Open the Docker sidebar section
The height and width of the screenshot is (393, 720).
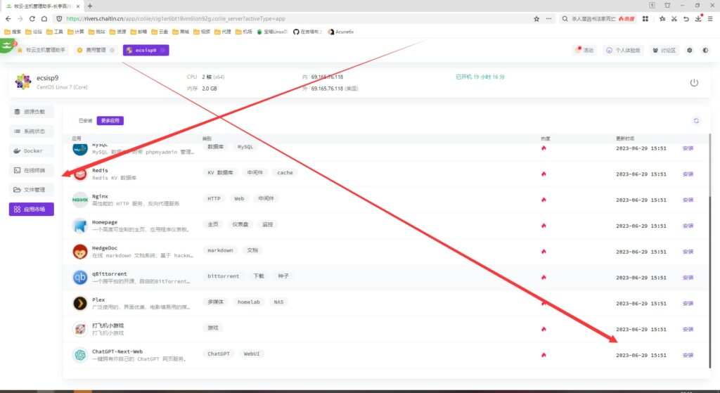coord(31,150)
